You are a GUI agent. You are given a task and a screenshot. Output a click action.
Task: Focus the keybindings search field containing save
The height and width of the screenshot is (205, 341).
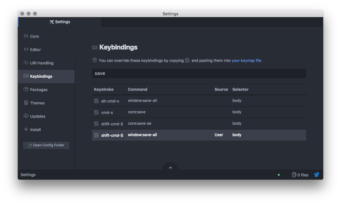pyautogui.click(x=199, y=74)
